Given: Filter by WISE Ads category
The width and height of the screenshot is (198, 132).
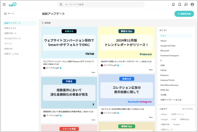Looking at the screenshot, I should pyautogui.click(x=165, y=90).
